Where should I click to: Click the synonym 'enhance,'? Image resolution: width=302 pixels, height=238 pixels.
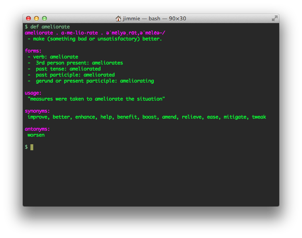[x=86, y=117]
